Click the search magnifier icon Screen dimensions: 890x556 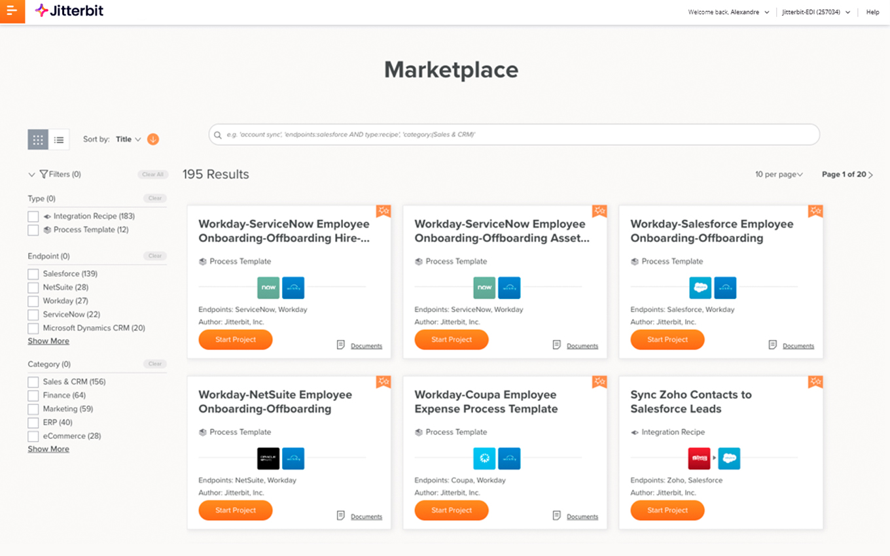(218, 135)
